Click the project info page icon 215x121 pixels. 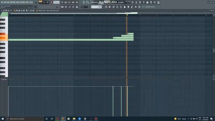pyautogui.click(x=125, y=7)
